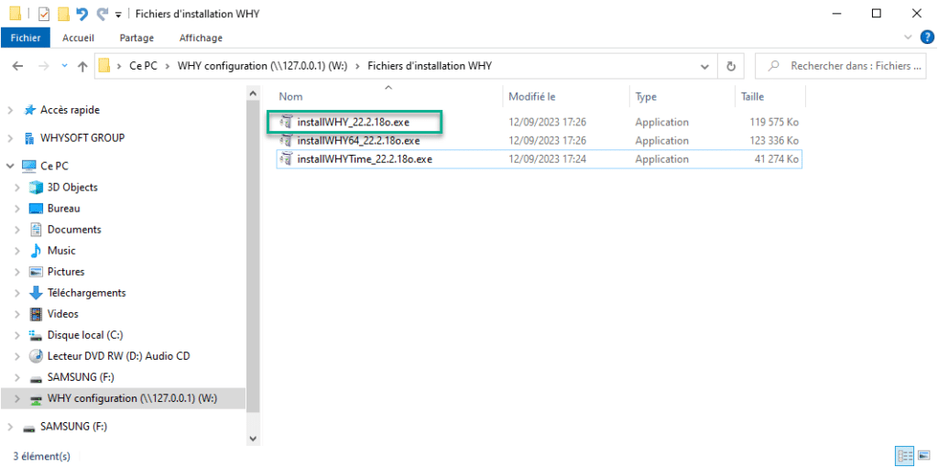Click the Téléchargements download arrow icon
938x467 pixels.
point(37,293)
